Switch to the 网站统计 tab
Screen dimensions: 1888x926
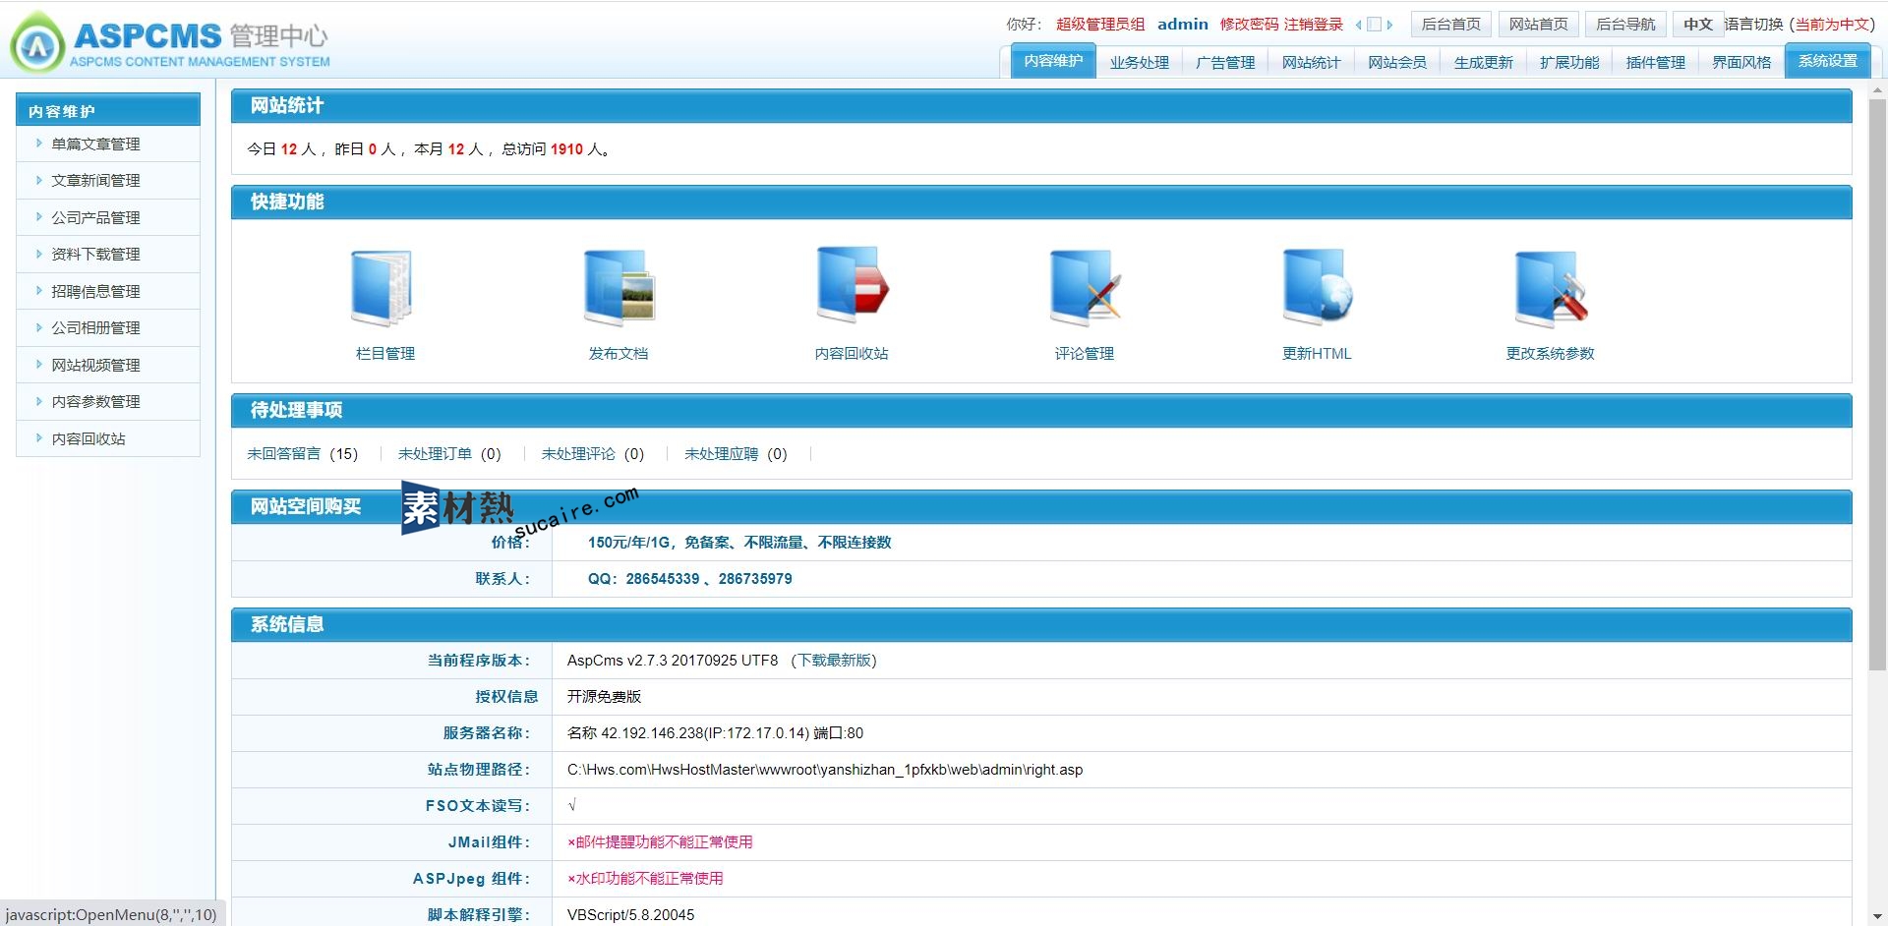click(1311, 62)
